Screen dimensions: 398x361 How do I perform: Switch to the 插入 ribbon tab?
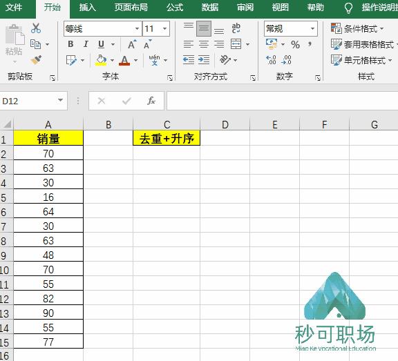[88, 7]
